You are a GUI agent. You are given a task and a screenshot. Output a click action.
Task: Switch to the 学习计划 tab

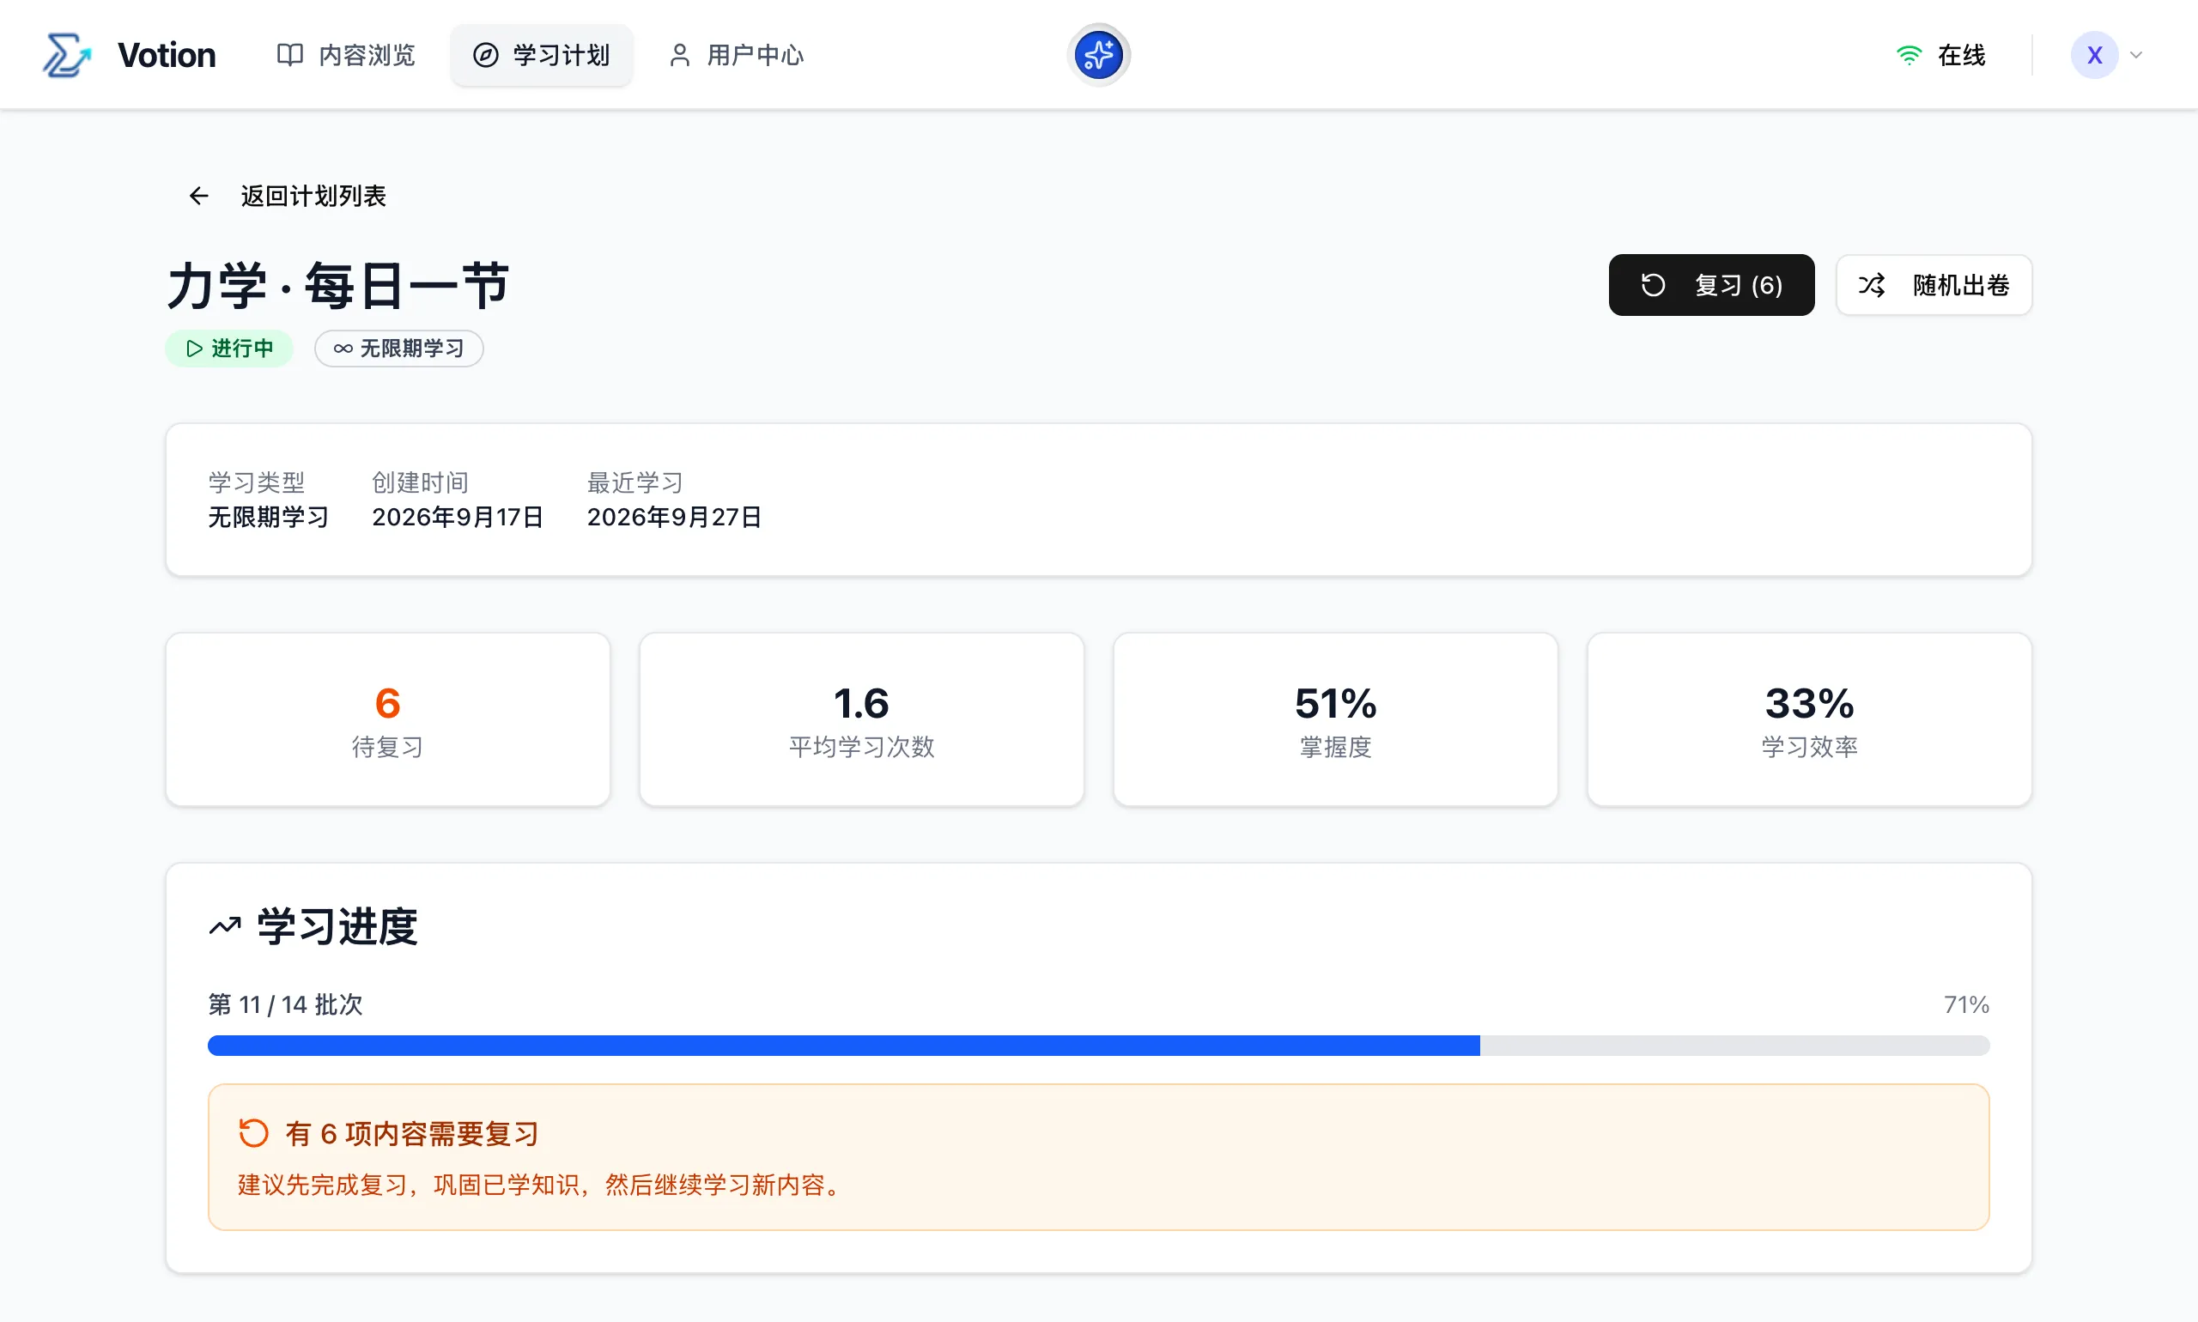pyautogui.click(x=542, y=55)
